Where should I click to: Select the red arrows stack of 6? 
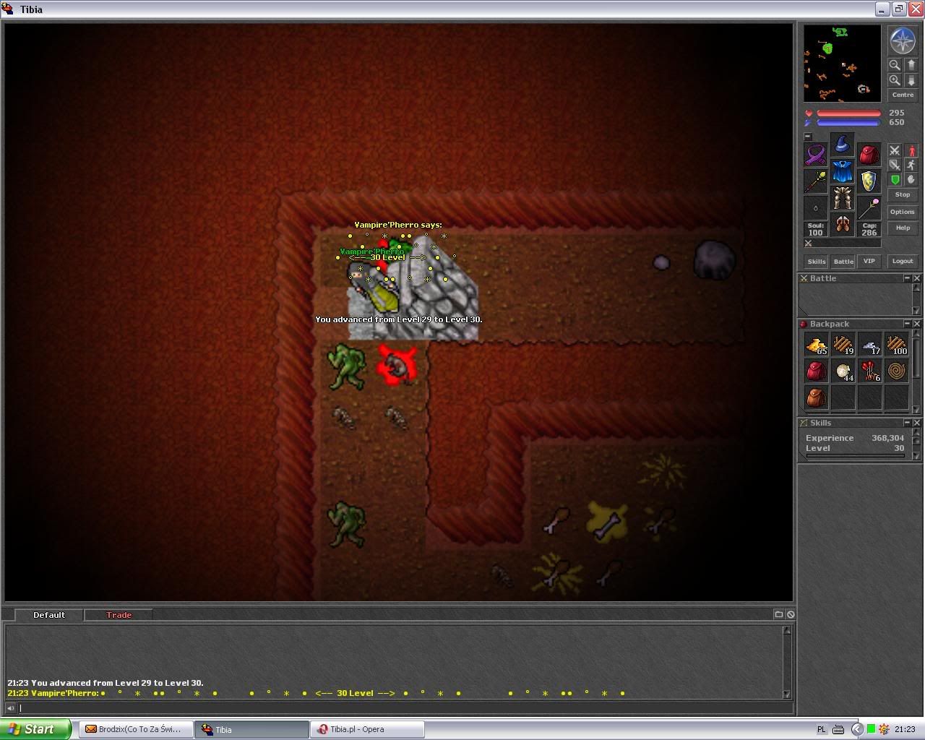(x=870, y=371)
